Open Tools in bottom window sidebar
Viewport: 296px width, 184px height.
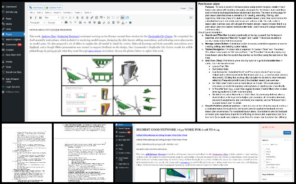[x=120, y=149]
